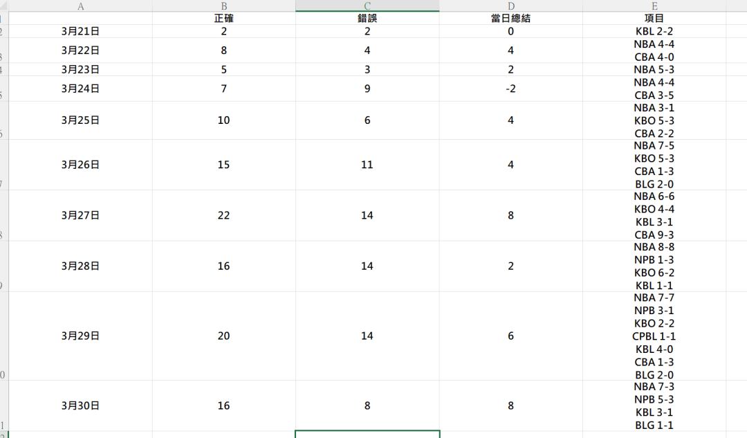Click 正確 value 7 for 3月24日
747x438 pixels.
tap(224, 89)
